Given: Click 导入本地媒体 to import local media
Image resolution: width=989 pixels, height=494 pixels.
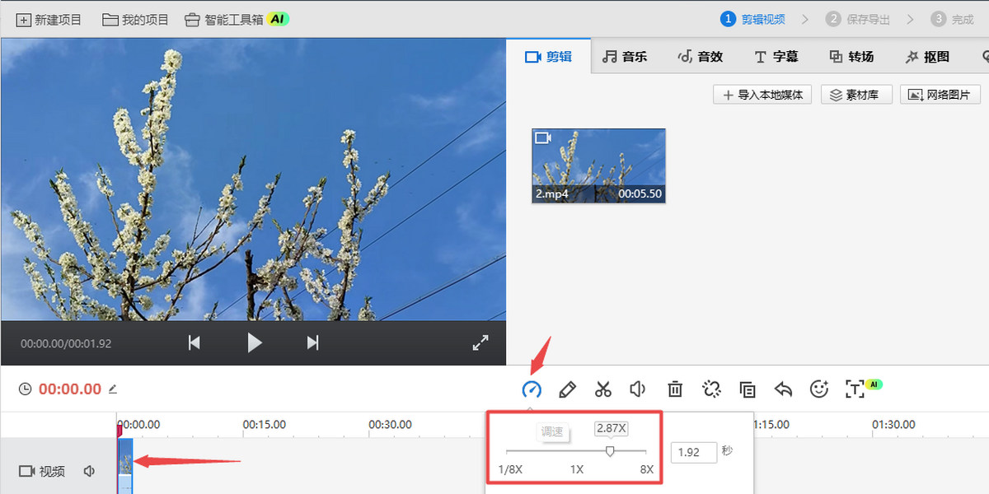Looking at the screenshot, I should [x=762, y=95].
